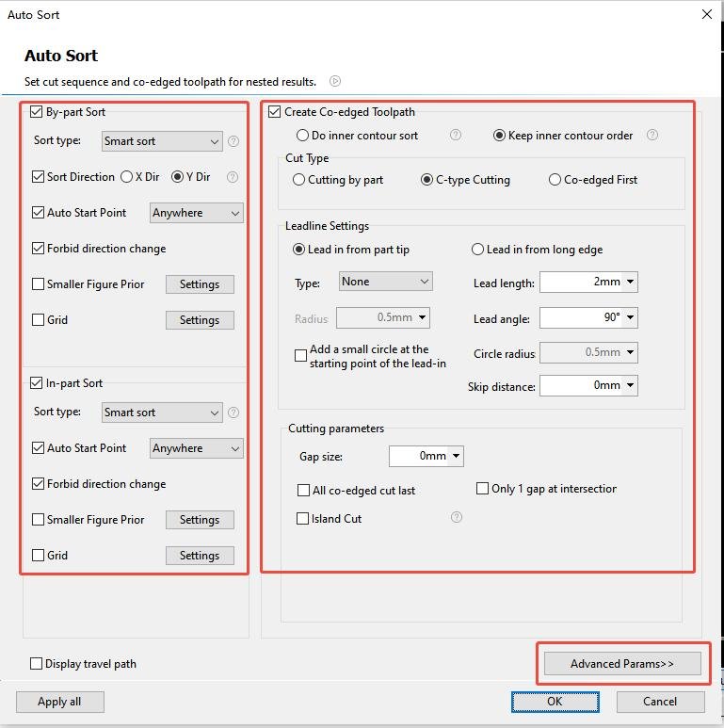Open the leadline Type None dropdown

(386, 282)
